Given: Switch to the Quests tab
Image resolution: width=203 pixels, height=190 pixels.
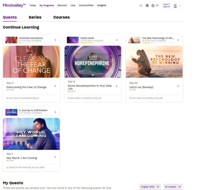Looking at the screenshot, I should coord(10,17).
